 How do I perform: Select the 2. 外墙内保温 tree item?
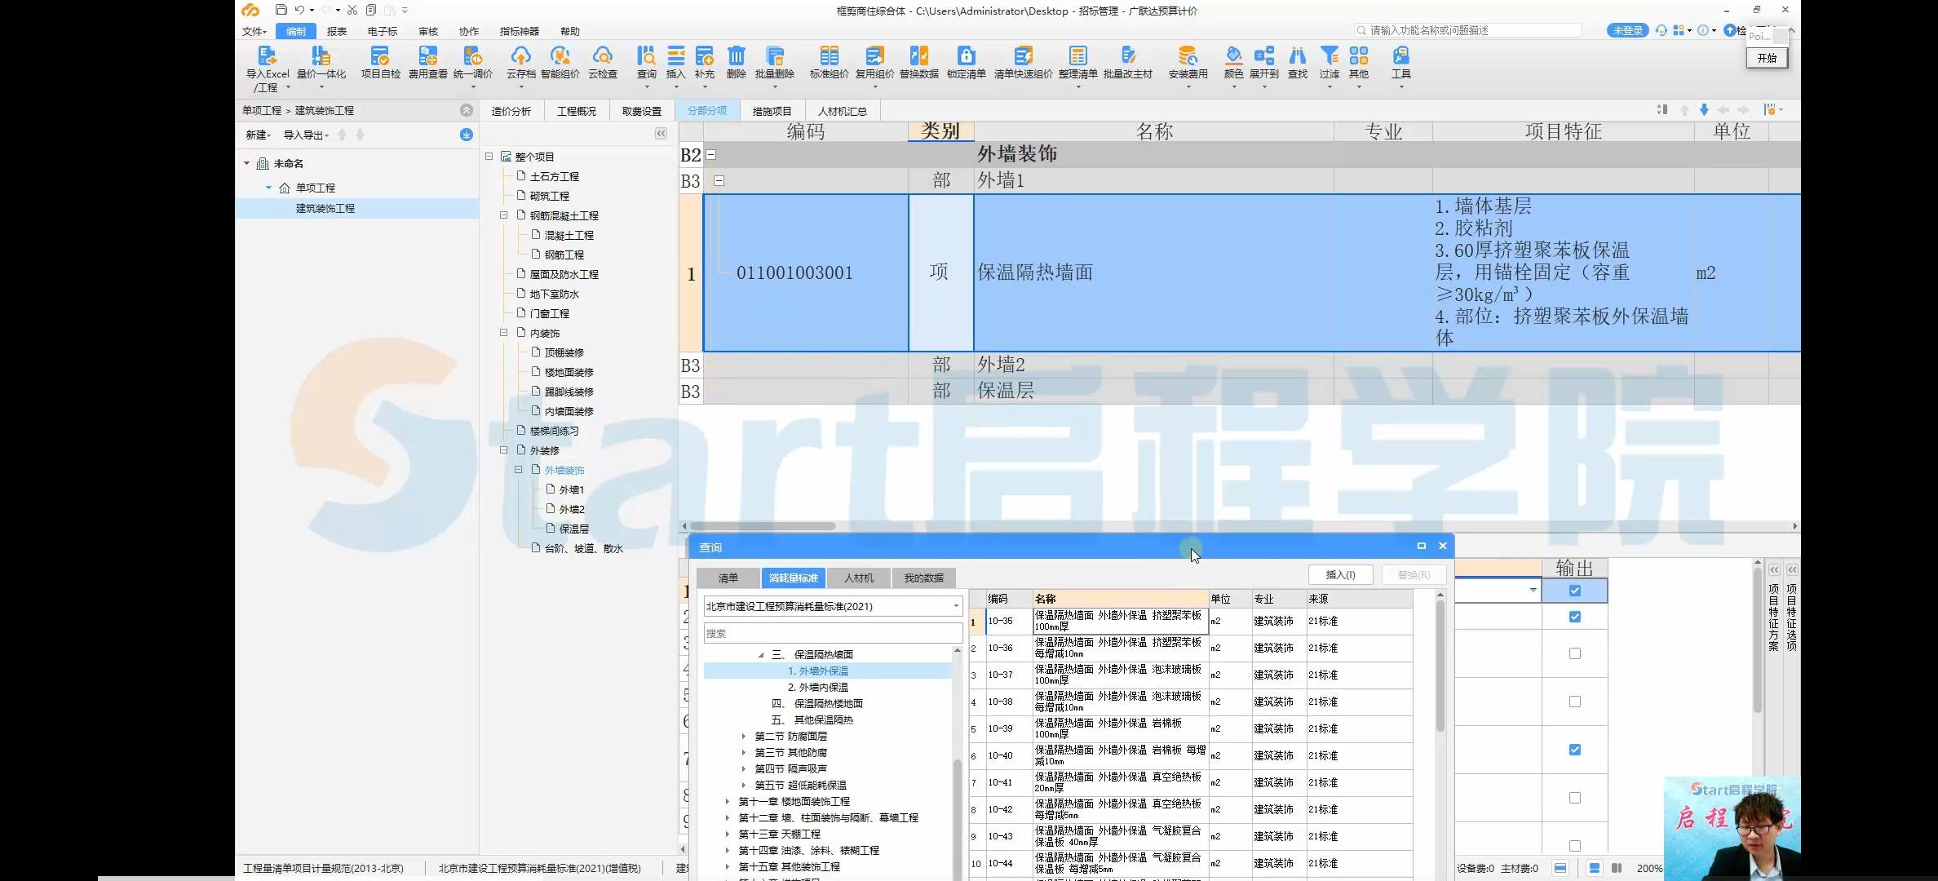(x=817, y=687)
